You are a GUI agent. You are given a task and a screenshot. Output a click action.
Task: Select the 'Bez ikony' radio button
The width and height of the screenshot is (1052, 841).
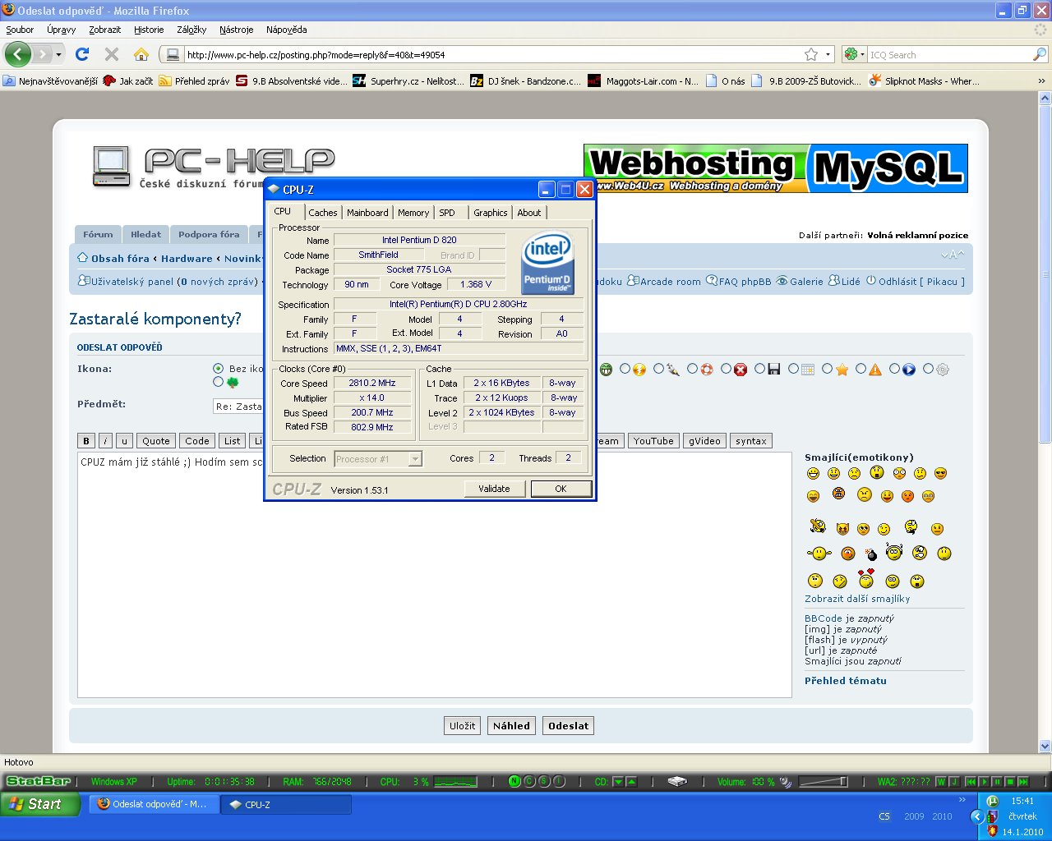point(218,369)
